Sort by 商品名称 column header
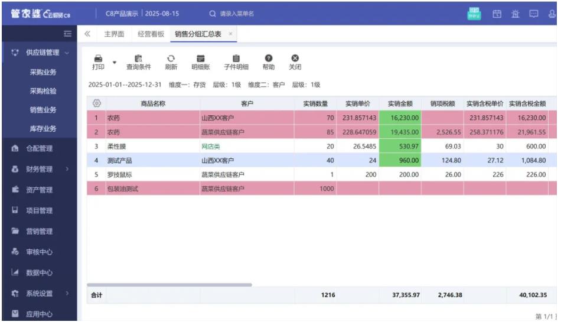 coord(153,104)
